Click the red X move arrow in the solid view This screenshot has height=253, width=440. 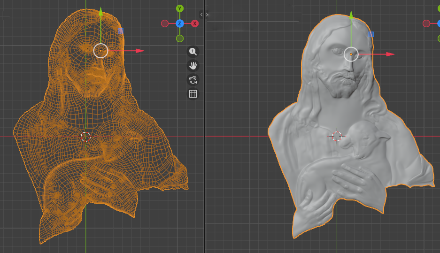tap(390, 54)
